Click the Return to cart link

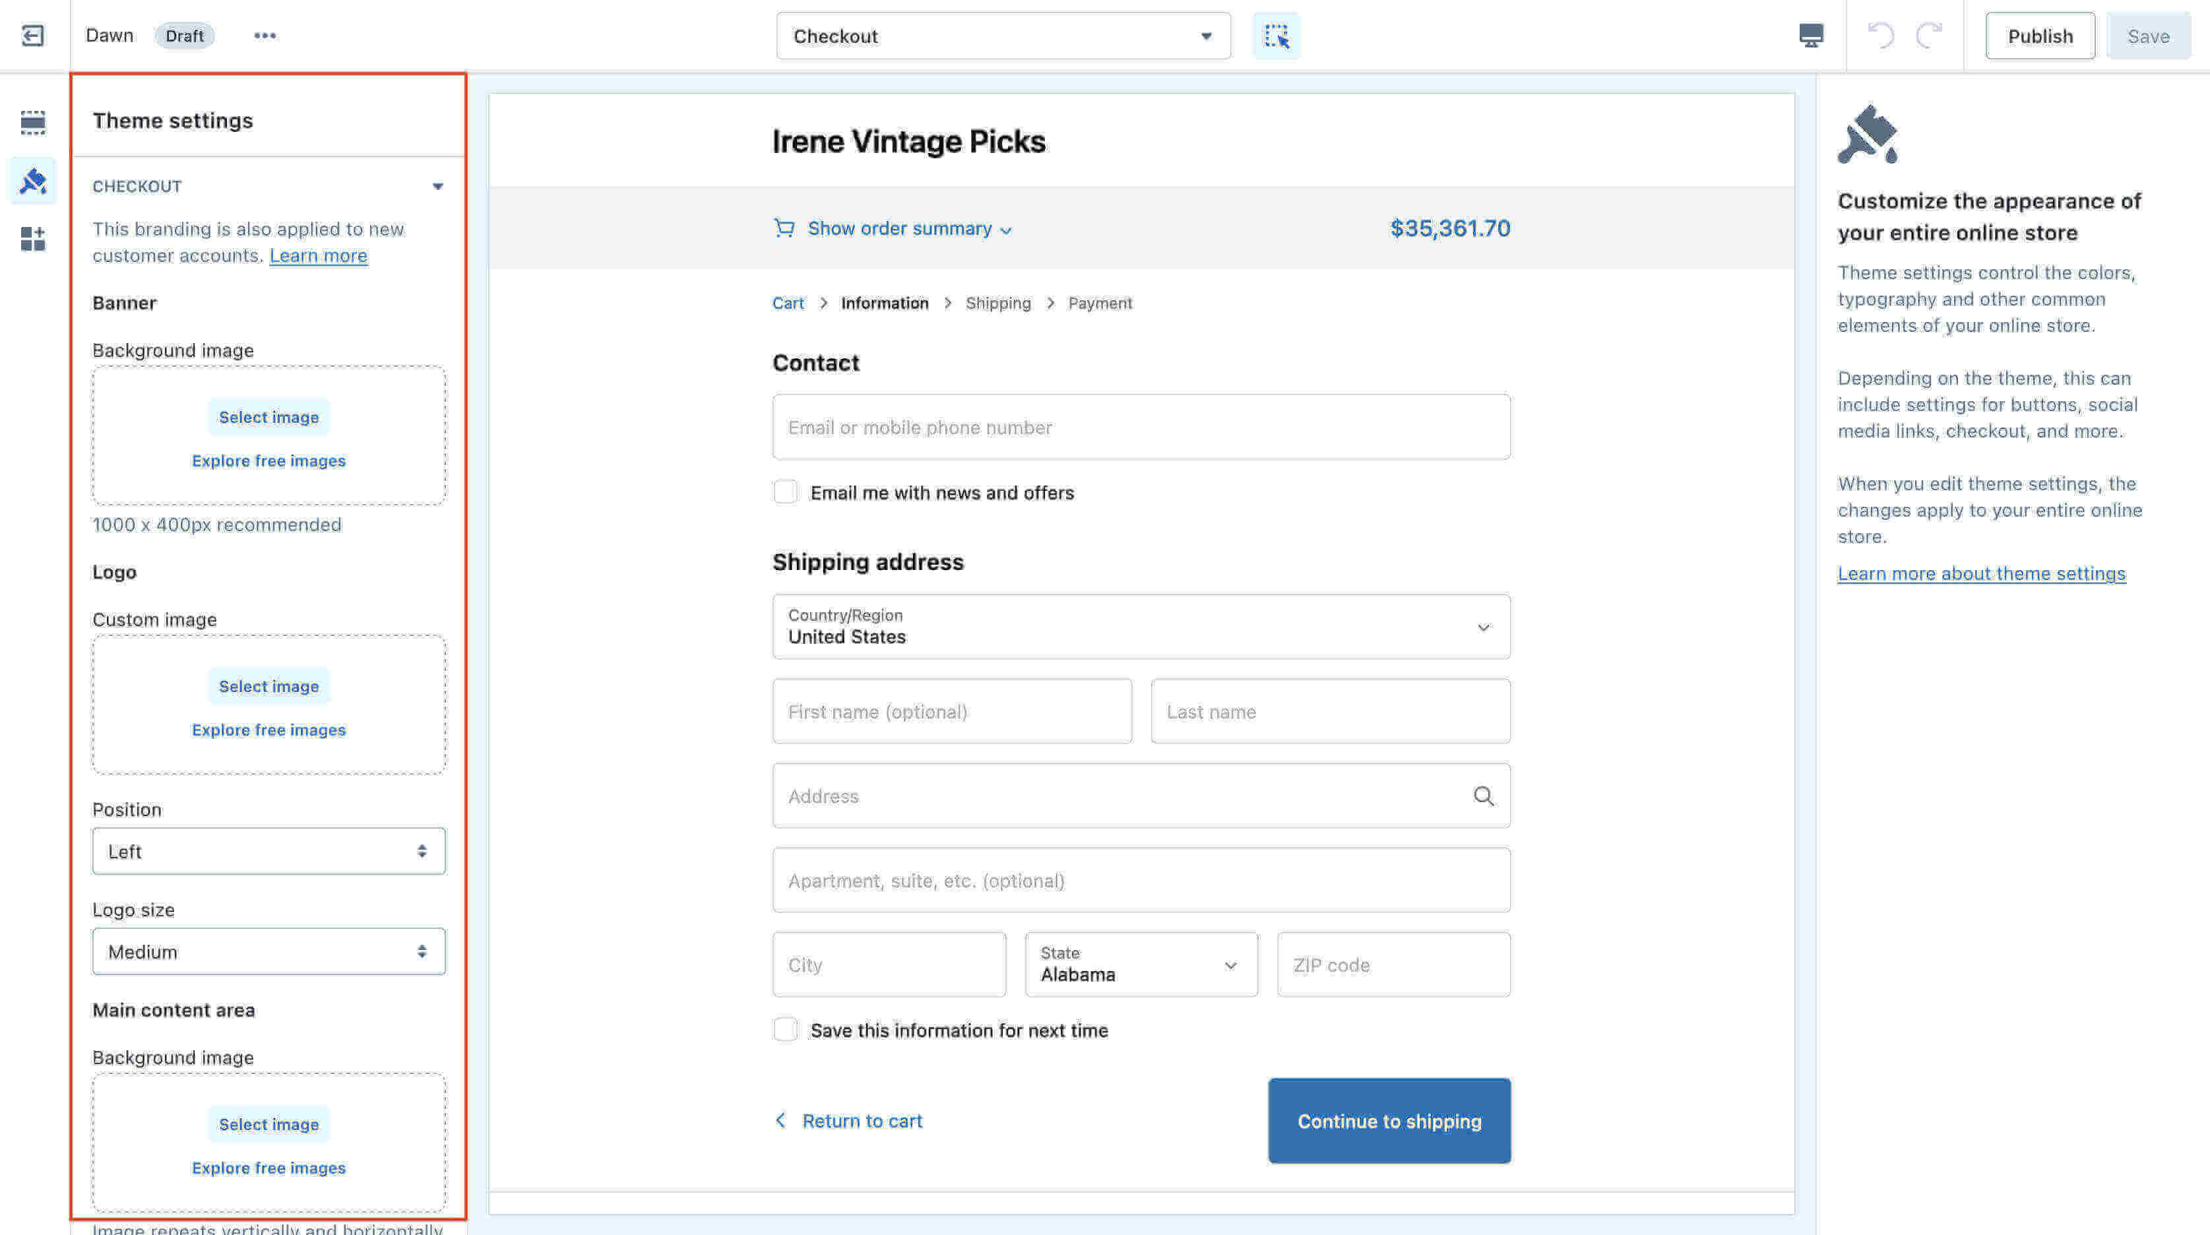coord(862,1120)
